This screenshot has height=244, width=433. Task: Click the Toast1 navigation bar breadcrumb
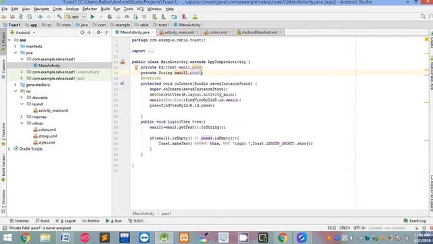point(12,25)
